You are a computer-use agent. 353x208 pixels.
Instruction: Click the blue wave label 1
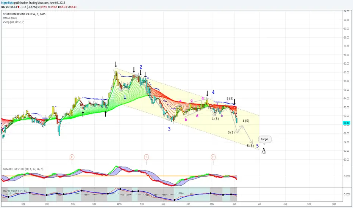click(125, 97)
